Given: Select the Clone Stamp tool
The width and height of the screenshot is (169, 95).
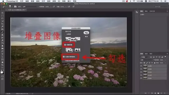Looking at the screenshot, I should point(2,35).
